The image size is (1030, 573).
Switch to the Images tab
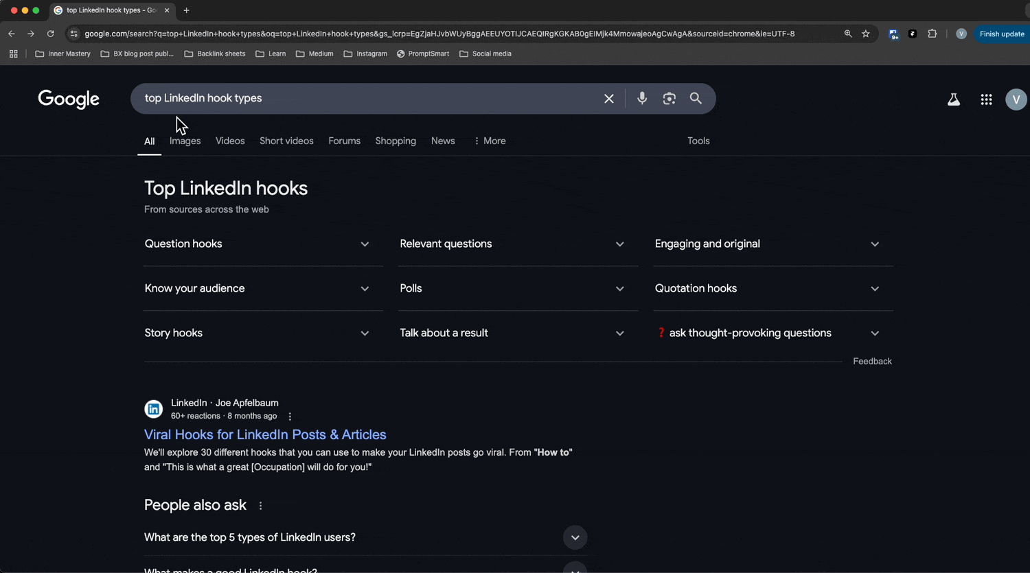(x=185, y=141)
